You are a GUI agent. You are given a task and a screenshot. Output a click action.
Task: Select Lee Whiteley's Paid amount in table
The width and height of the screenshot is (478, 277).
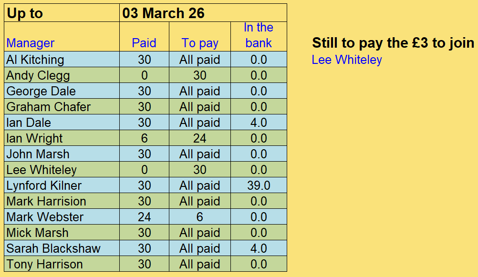(144, 170)
